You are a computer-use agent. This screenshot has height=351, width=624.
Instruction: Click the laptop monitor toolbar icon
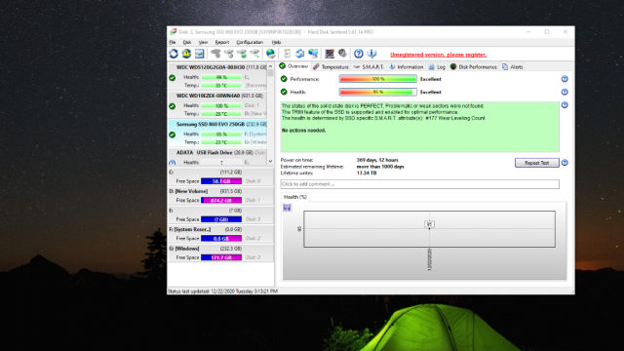330,54
